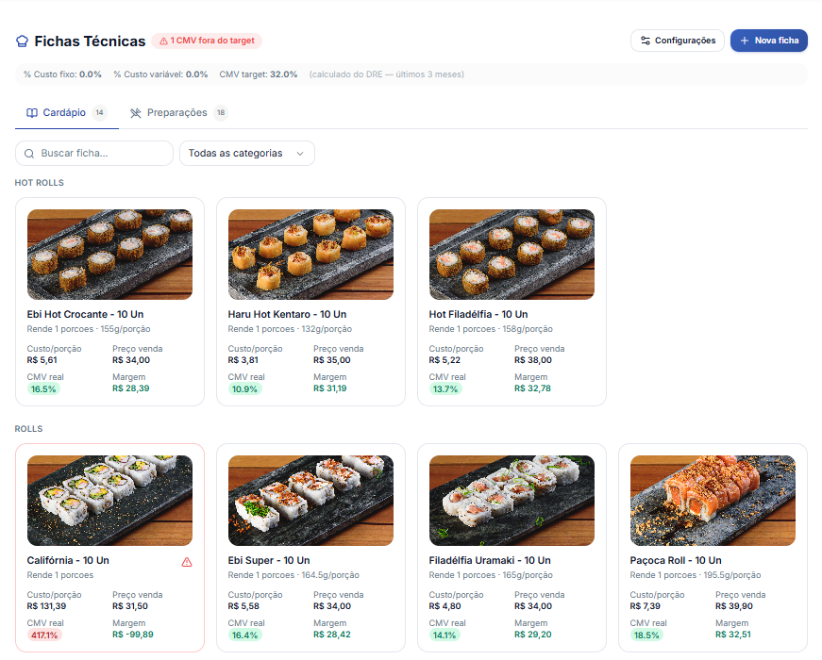Open the Califórnia roll photo
Screen dimensions: 822x660
pos(109,501)
